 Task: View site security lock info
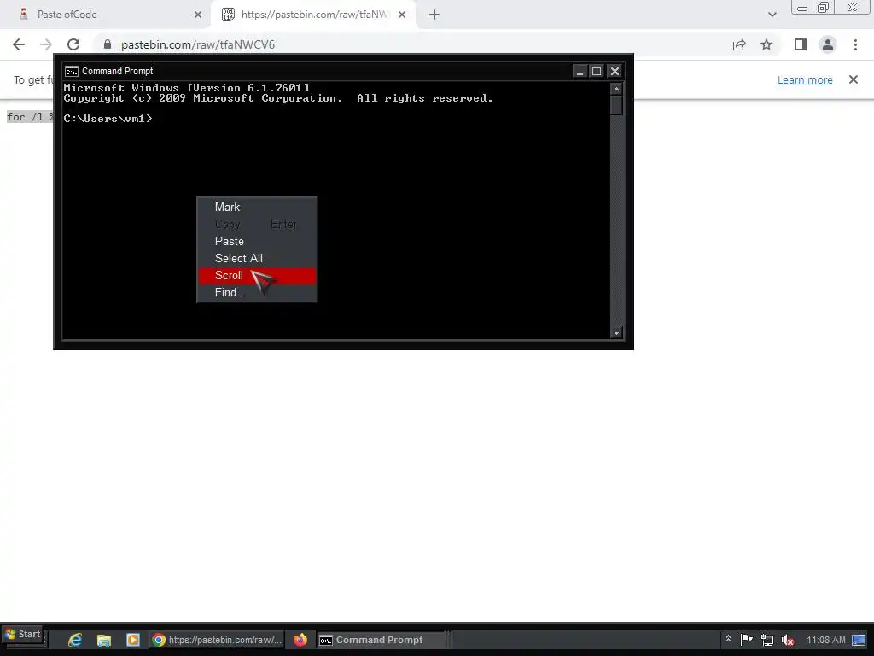[108, 44]
